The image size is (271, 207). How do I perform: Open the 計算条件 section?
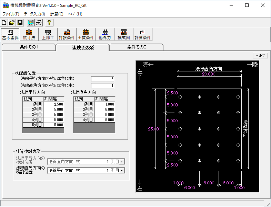pos(143,35)
